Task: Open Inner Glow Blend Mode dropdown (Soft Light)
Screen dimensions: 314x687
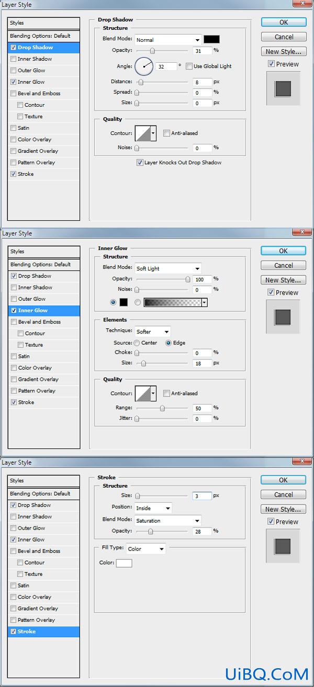Action: pos(168,268)
